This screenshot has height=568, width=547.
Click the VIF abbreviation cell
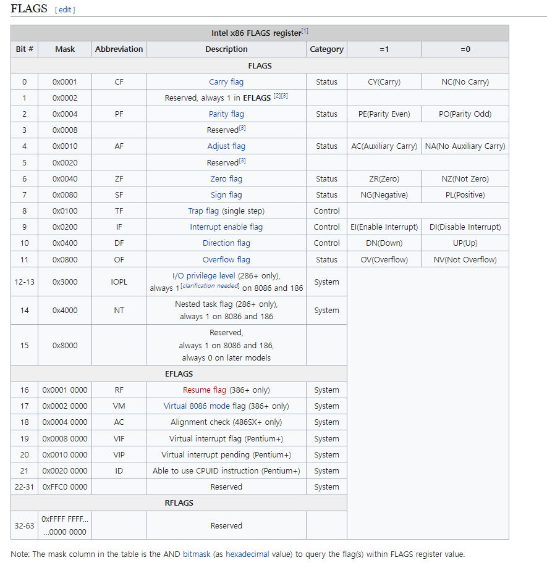(119, 439)
